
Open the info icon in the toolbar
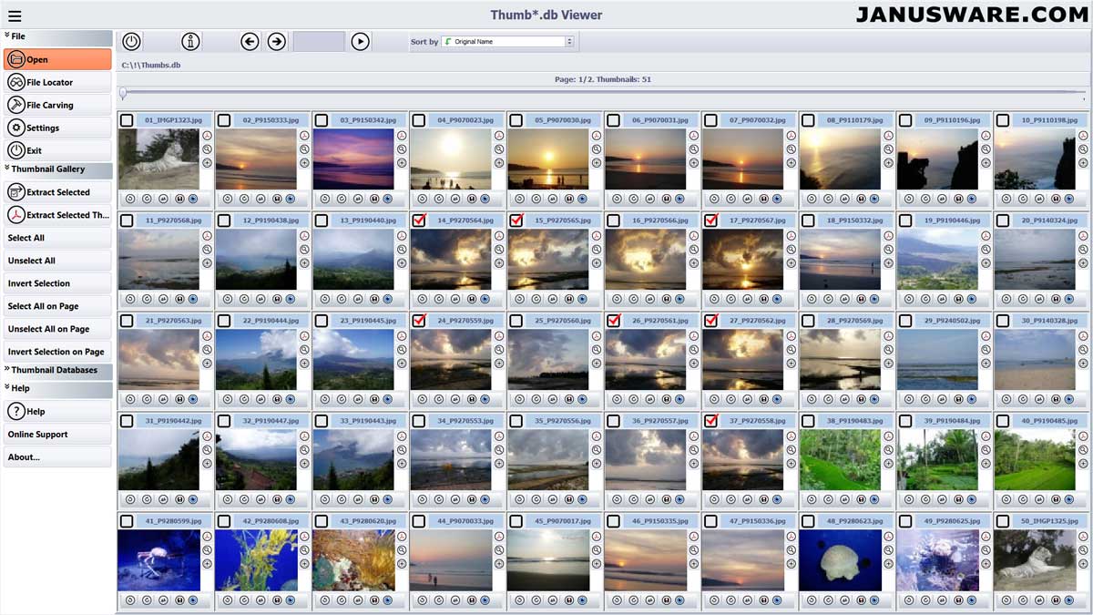[x=189, y=41]
